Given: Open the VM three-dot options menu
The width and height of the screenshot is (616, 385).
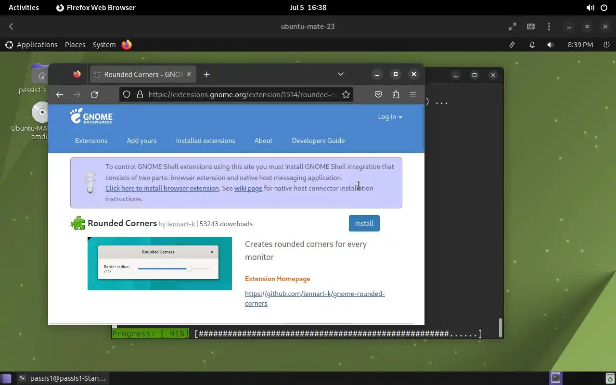Looking at the screenshot, I should pyautogui.click(x=549, y=26).
